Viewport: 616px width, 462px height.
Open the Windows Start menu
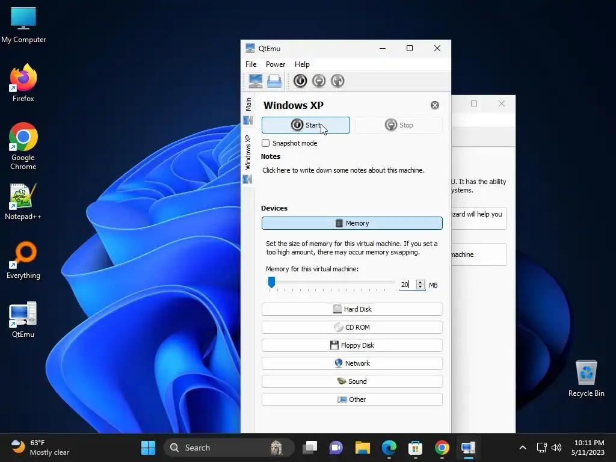pyautogui.click(x=148, y=448)
